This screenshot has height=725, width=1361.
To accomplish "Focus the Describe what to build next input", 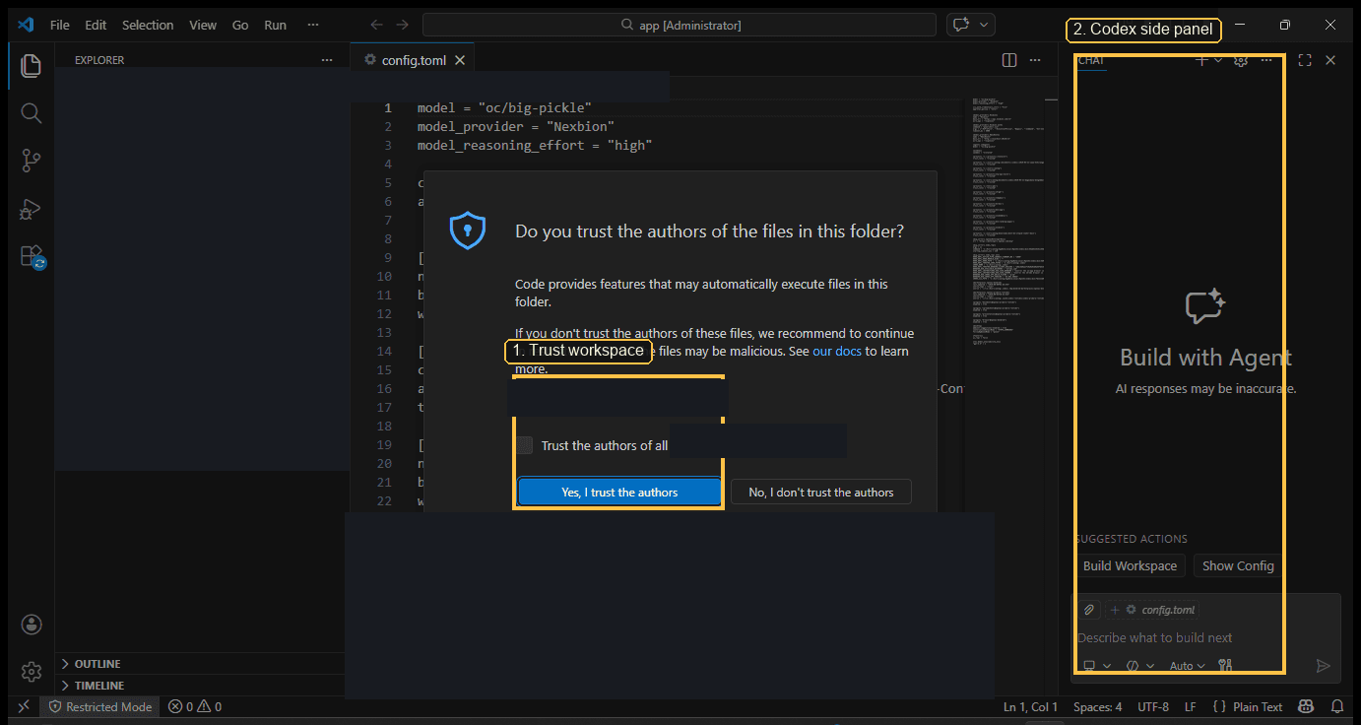I will 1203,637.
